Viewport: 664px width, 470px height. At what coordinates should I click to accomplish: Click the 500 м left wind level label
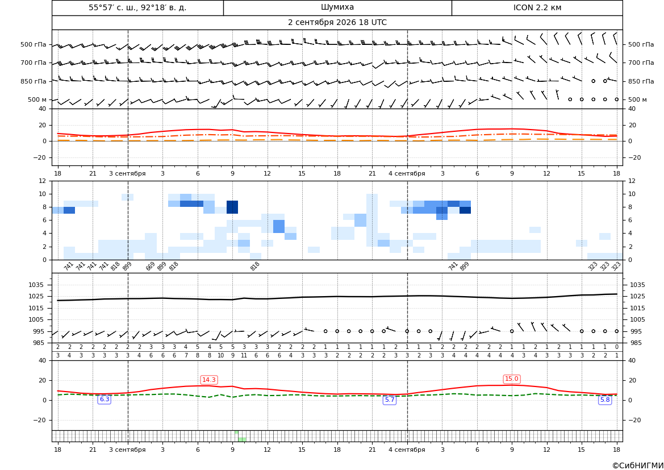tap(37, 99)
